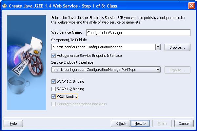Image resolution: width=197 pixels, height=131 pixels.
Task: Click the wizard gears and coffee cup illustration
Action: point(27,63)
